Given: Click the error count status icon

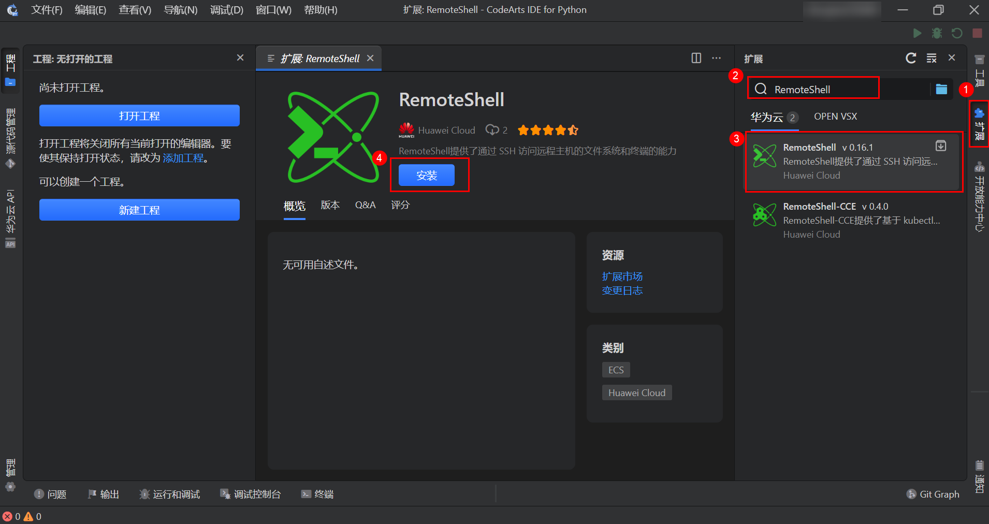Looking at the screenshot, I should pyautogui.click(x=11, y=516).
